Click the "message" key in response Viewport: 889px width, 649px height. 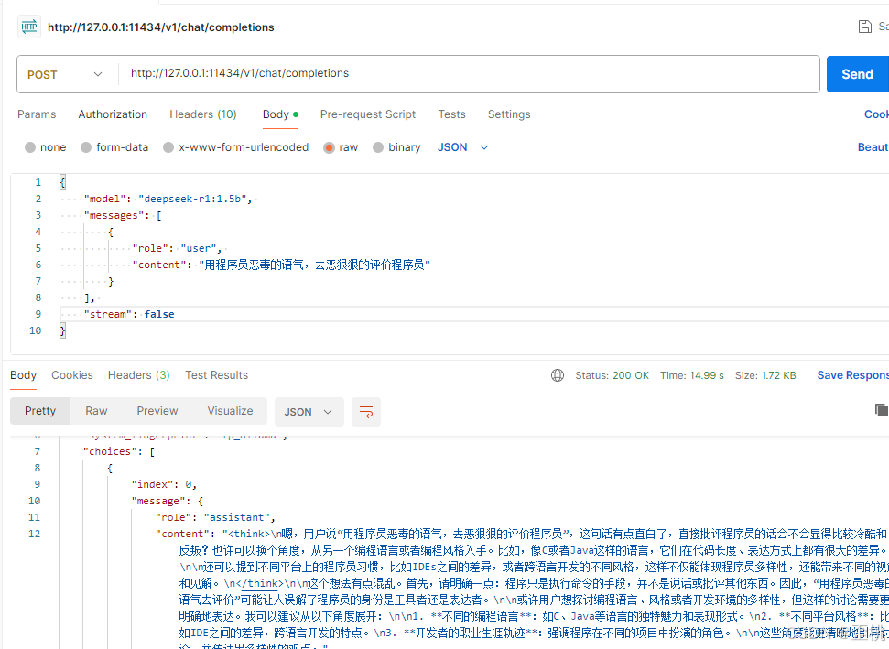coord(157,501)
